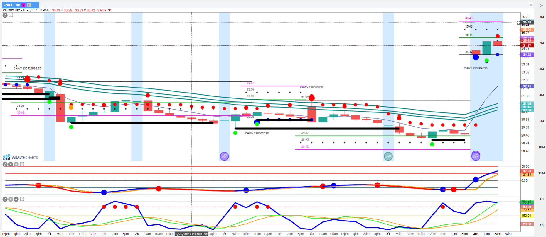Click the CHWY 230609C35 option label
This screenshot has width=546, height=237.
coord(476,68)
